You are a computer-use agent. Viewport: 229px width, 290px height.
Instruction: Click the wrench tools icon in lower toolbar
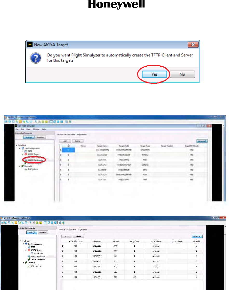[63, 223]
